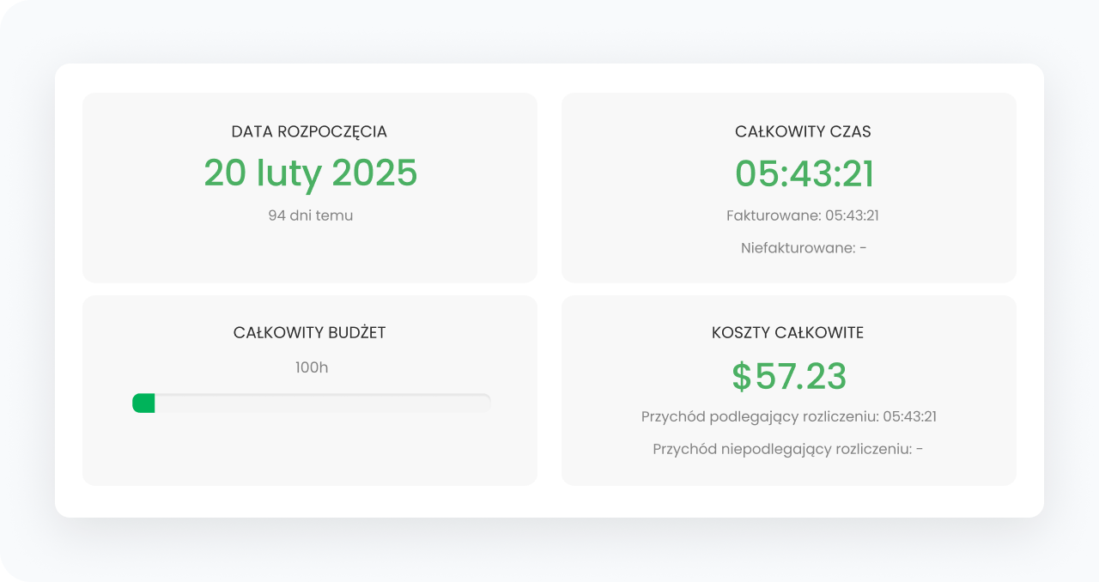
Task: Click the dollar sign in total cost
Action: tap(741, 376)
